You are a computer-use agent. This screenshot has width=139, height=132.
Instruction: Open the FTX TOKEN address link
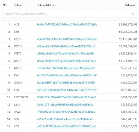click(x=67, y=97)
